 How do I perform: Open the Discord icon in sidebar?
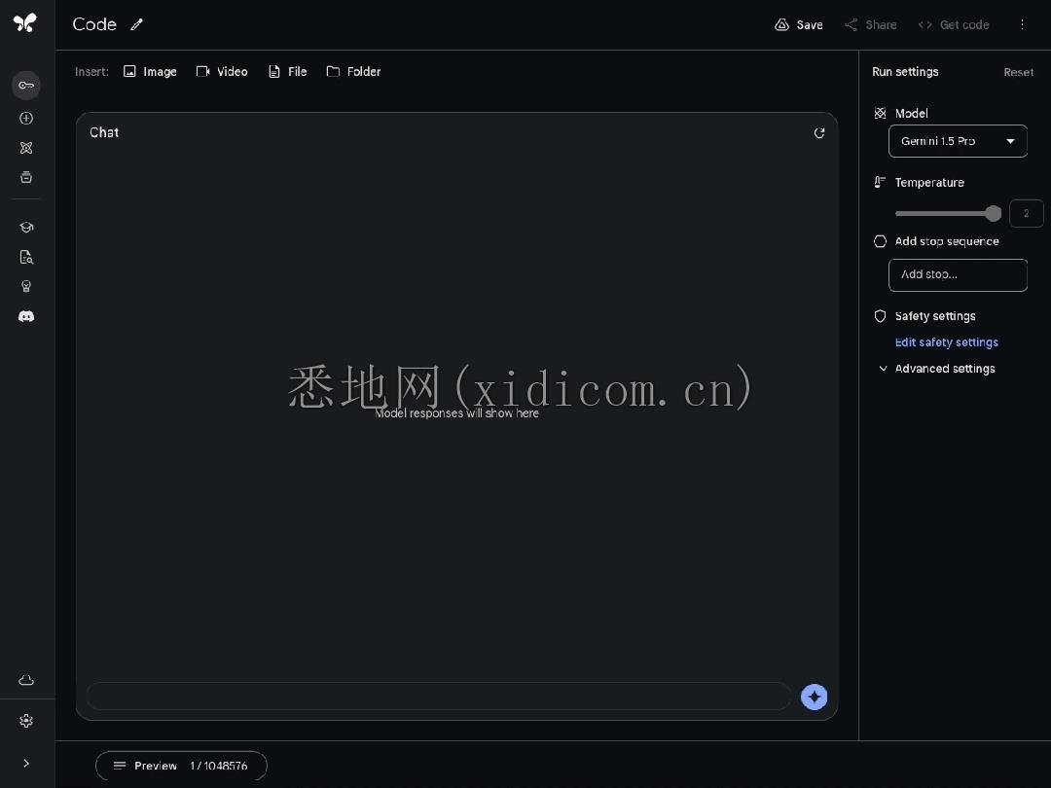coord(26,316)
